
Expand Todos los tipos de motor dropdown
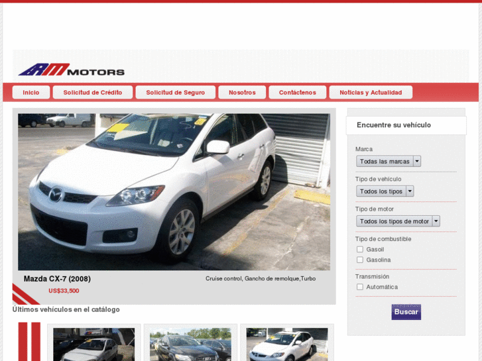pyautogui.click(x=398, y=221)
